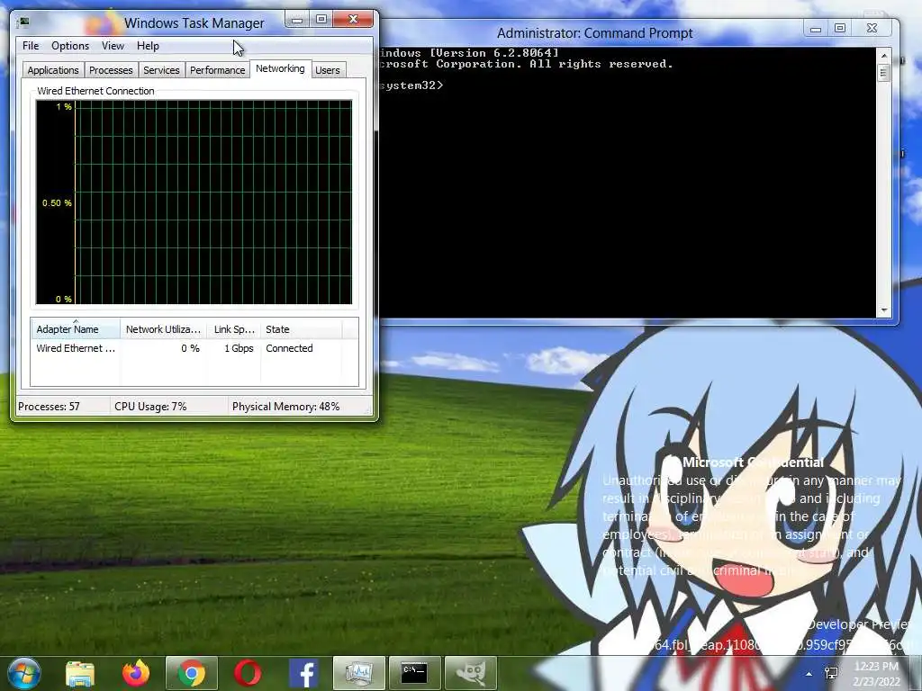The image size is (922, 691).
Task: Focus the Command Prompt system32 prompt line
Action: 411,85
